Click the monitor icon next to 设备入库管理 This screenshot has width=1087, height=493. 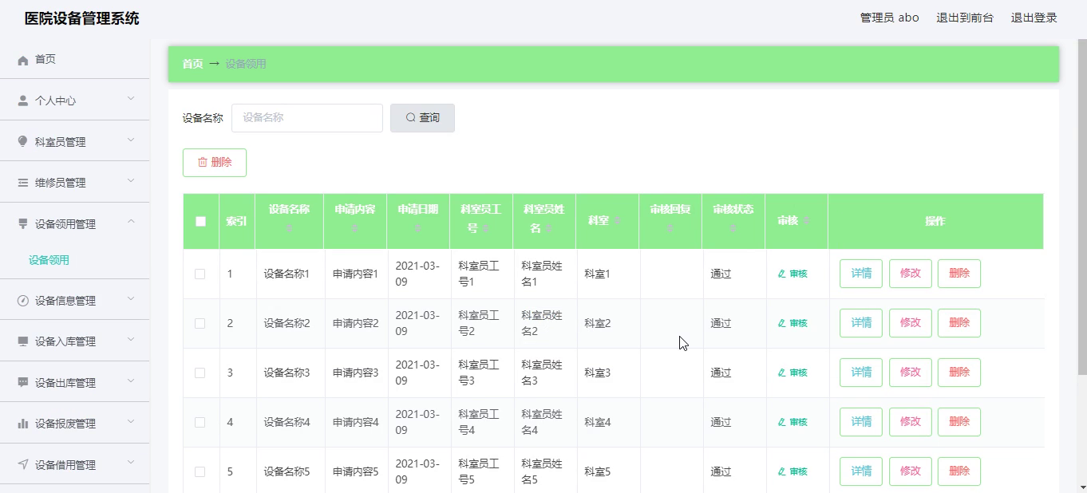(23, 341)
